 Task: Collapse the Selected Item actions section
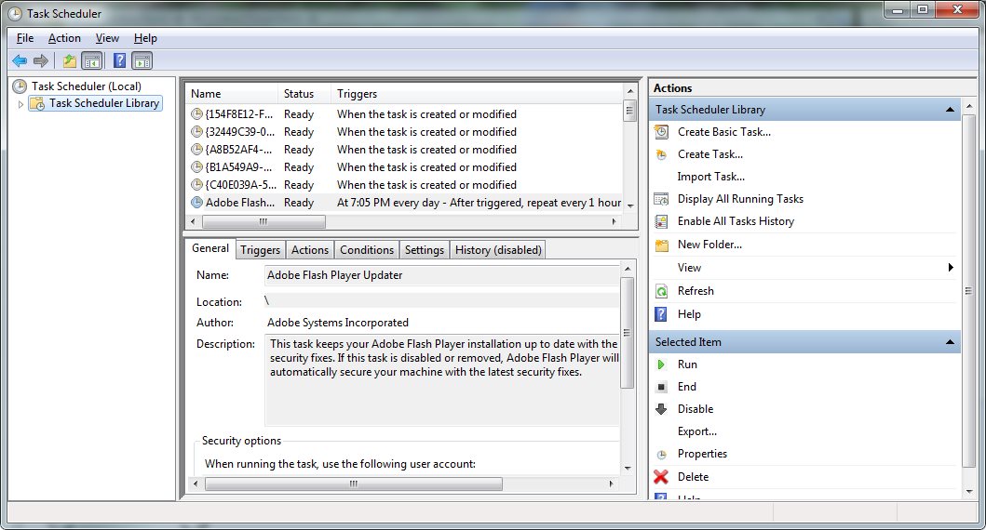(x=951, y=342)
